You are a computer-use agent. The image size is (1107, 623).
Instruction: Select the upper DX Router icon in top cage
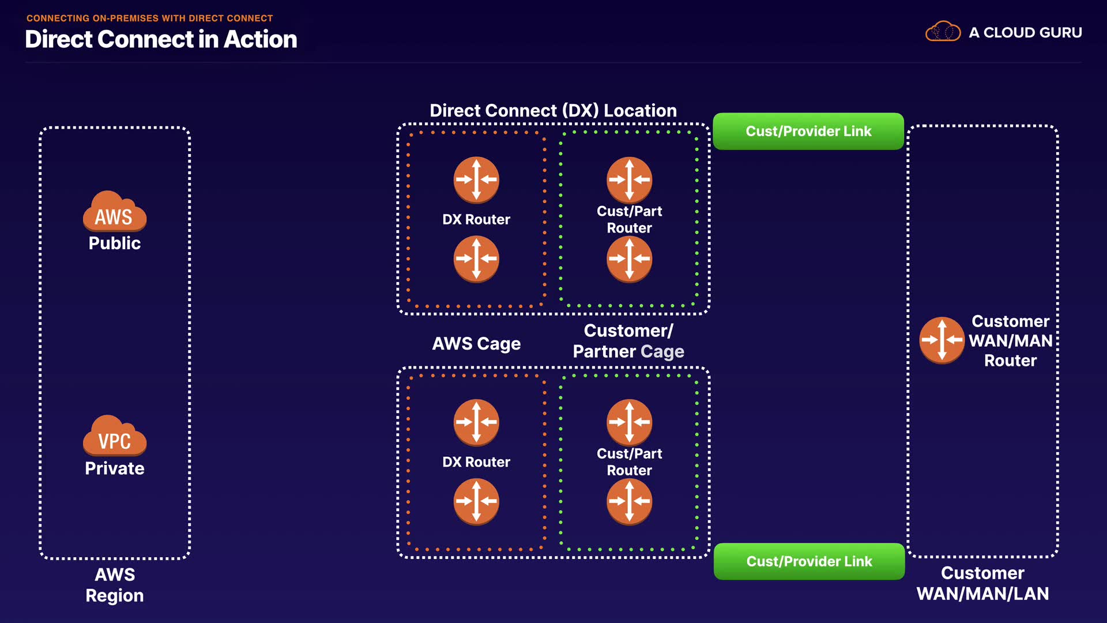(476, 180)
